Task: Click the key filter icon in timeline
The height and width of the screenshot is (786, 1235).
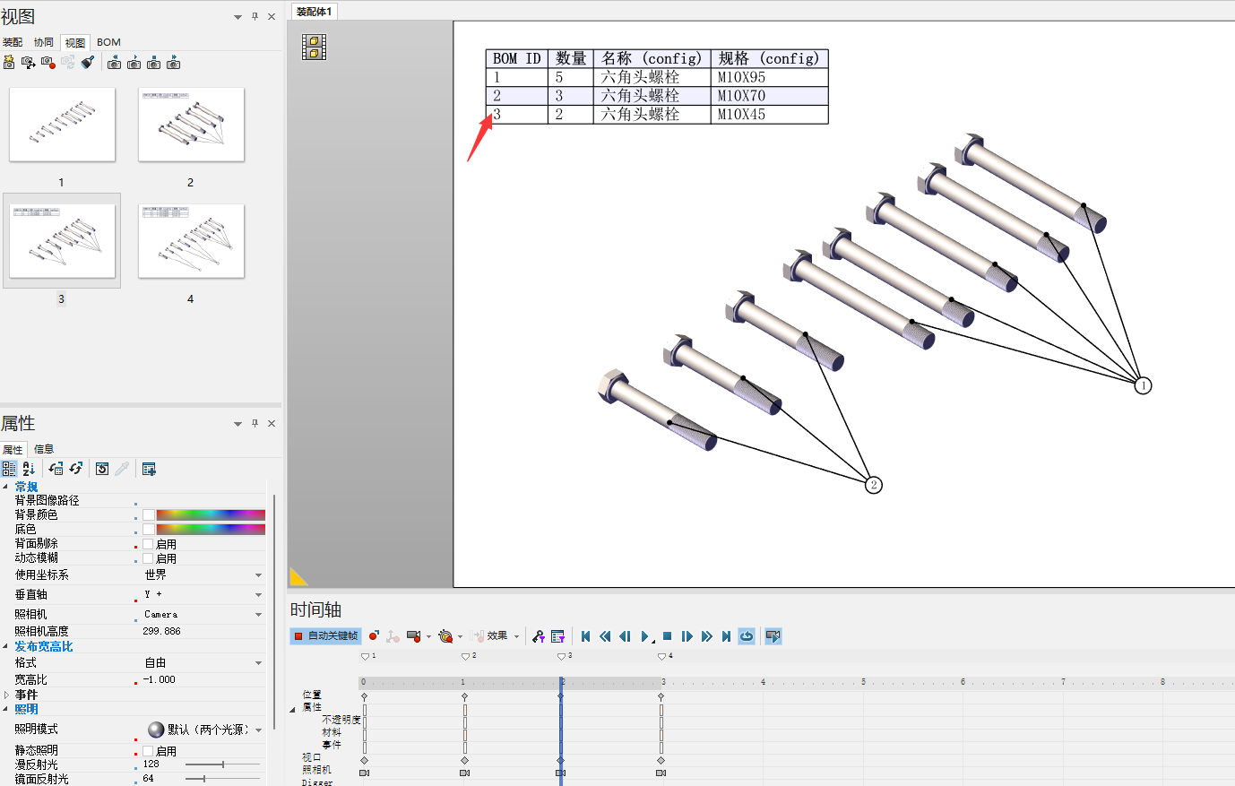Action: [x=539, y=636]
